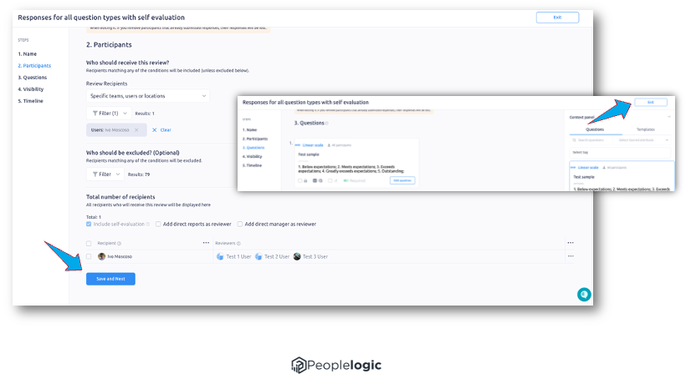
Task: Click the Test 1 User reviewer avatar
Action: pos(220,256)
